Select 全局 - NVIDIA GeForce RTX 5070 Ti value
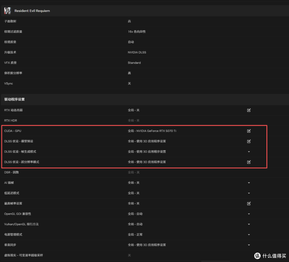 pyautogui.click(x=152, y=131)
